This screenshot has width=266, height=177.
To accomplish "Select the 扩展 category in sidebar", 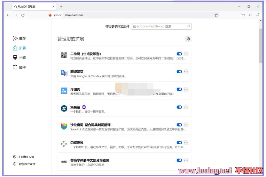I will tap(19, 48).
